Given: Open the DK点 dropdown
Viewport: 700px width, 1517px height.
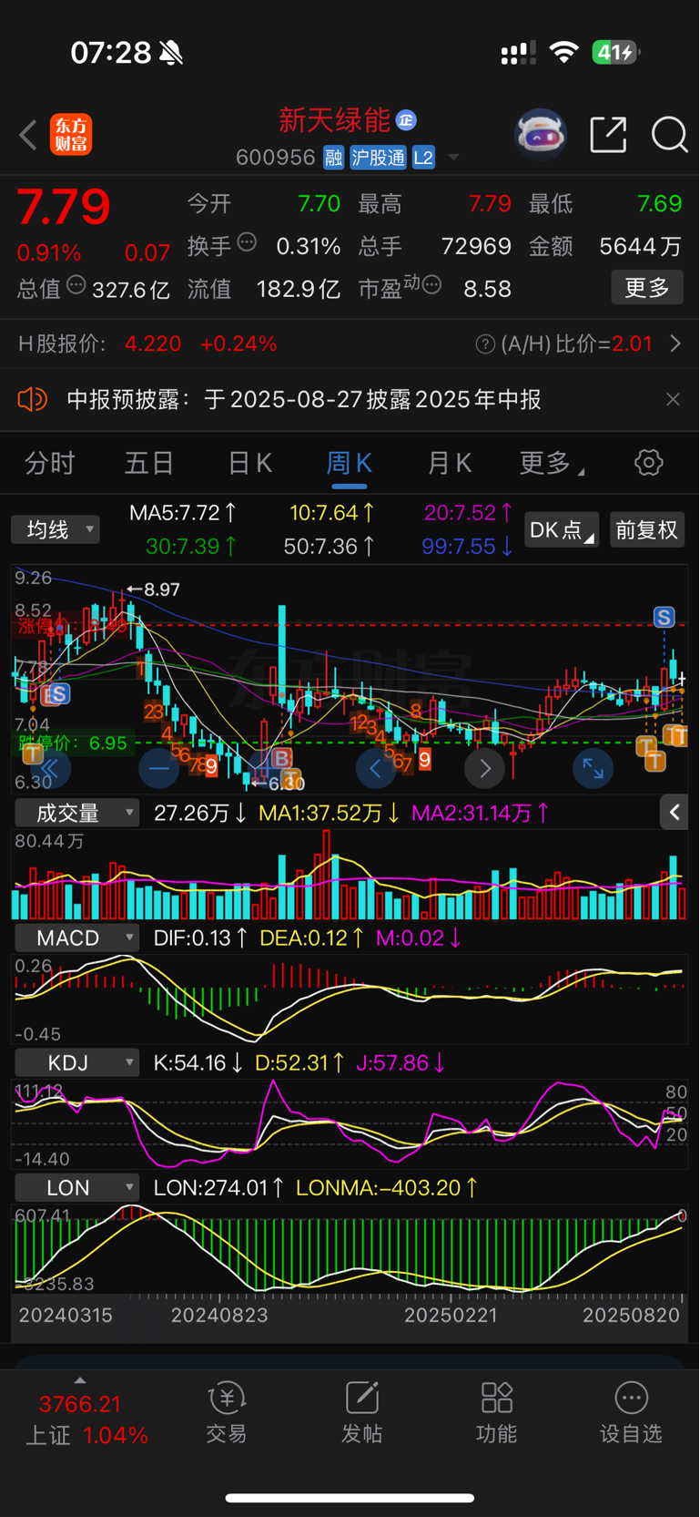Looking at the screenshot, I should pyautogui.click(x=562, y=530).
